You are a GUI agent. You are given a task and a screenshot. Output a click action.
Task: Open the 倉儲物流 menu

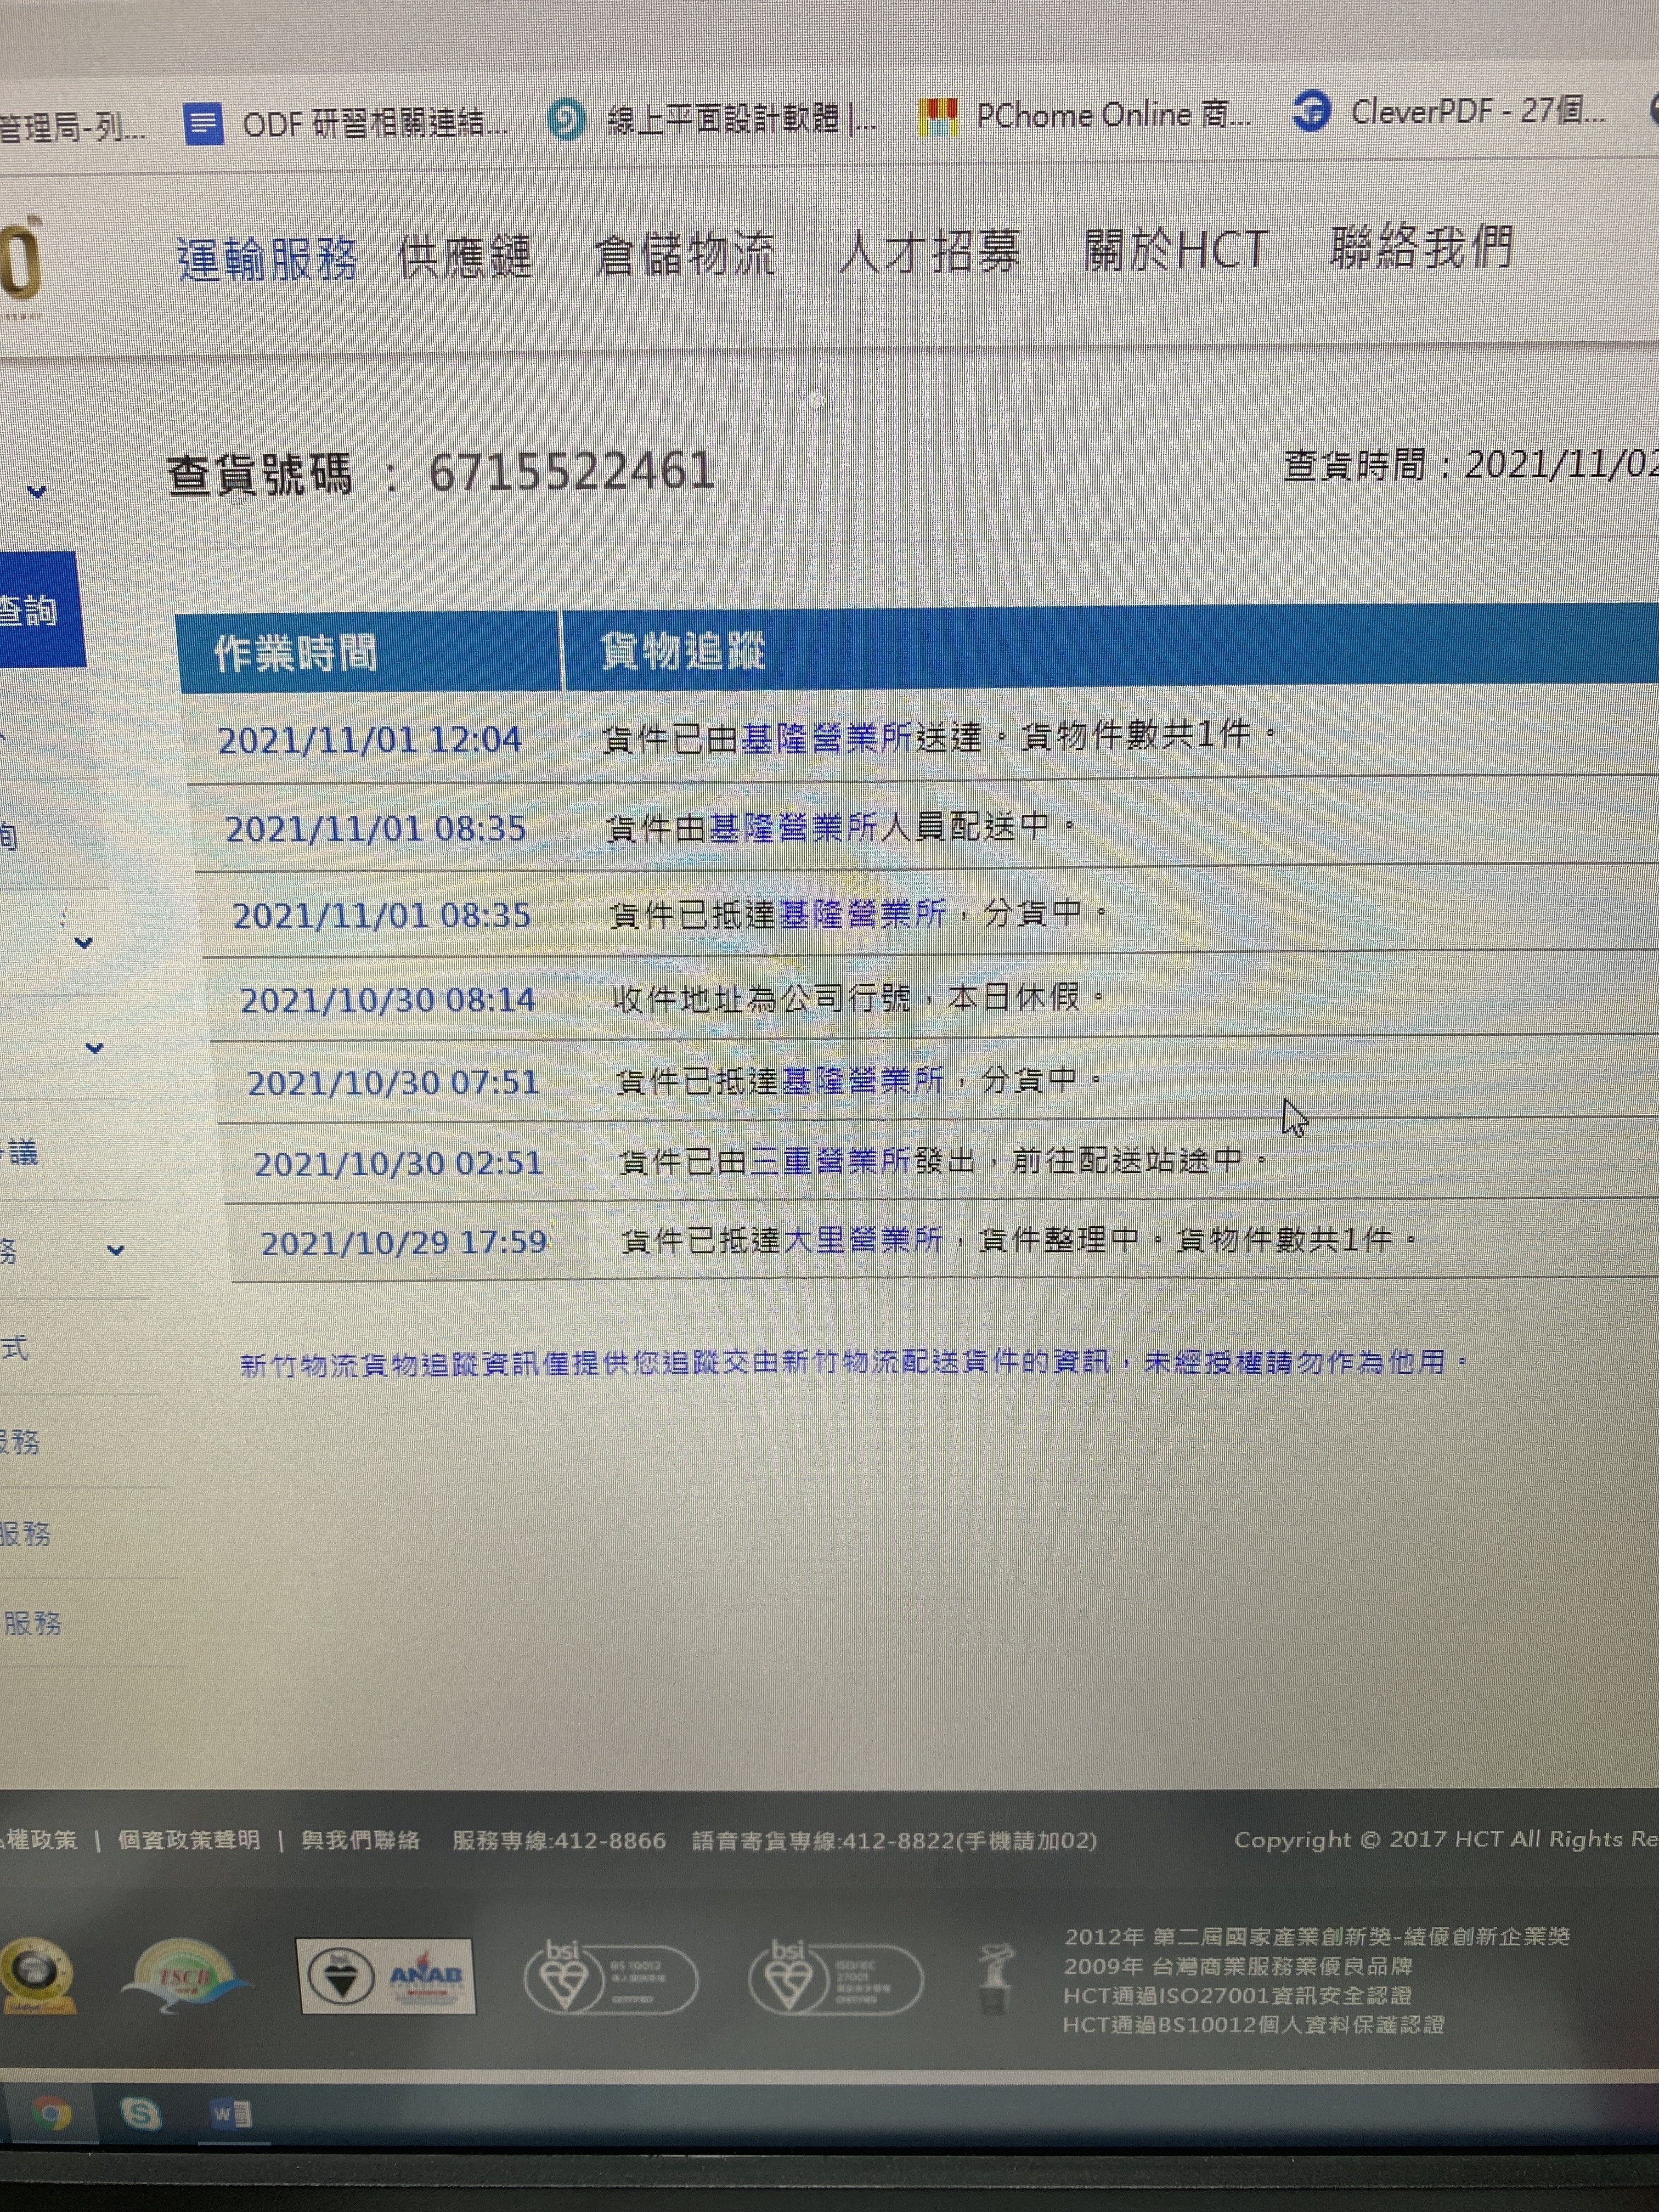click(x=685, y=254)
